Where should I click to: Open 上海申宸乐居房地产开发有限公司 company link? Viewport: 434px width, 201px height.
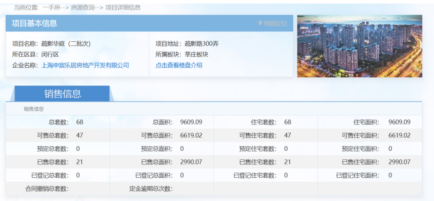(85, 65)
